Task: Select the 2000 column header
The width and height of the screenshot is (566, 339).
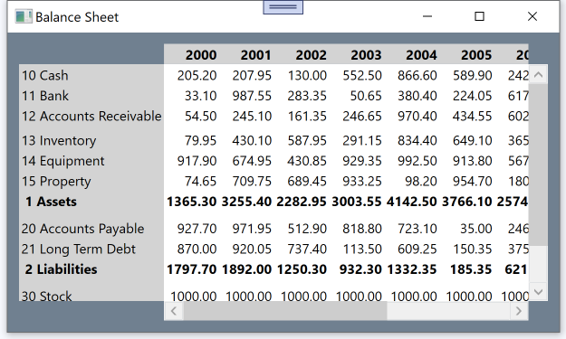Action: tap(201, 55)
